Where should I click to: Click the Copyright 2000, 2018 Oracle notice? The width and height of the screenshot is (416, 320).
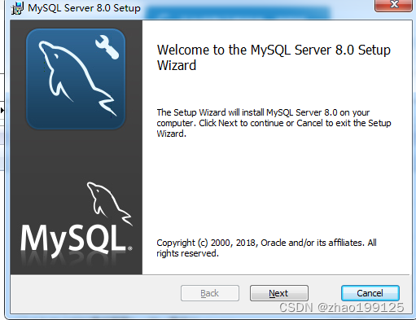266,248
